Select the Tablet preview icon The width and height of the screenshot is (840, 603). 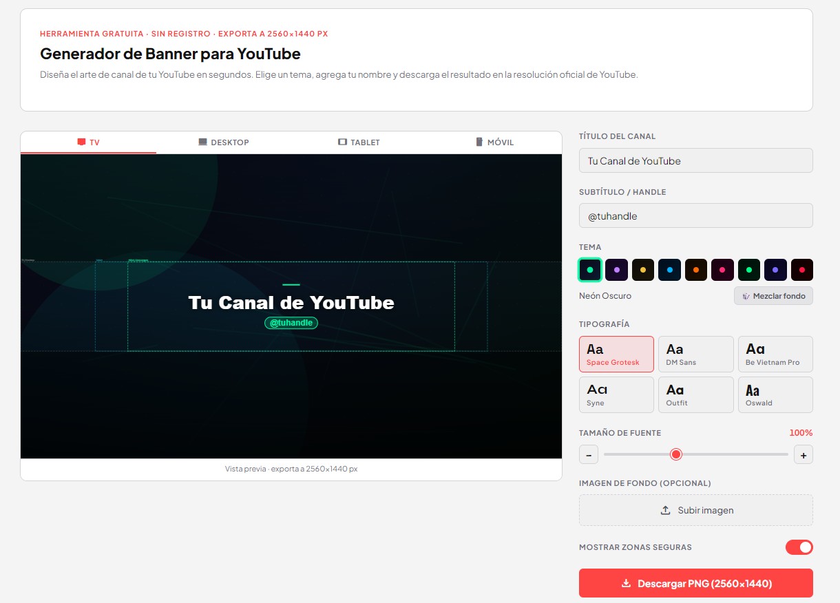pyautogui.click(x=342, y=142)
